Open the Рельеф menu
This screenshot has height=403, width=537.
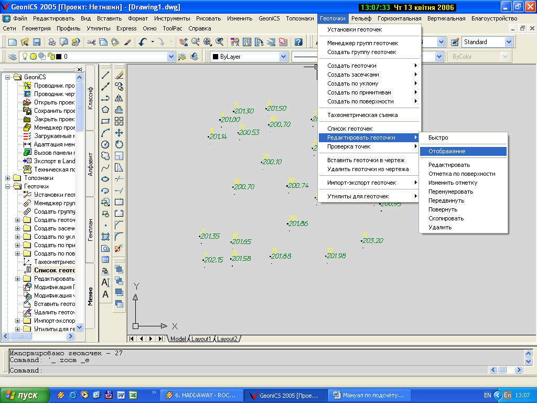[361, 18]
